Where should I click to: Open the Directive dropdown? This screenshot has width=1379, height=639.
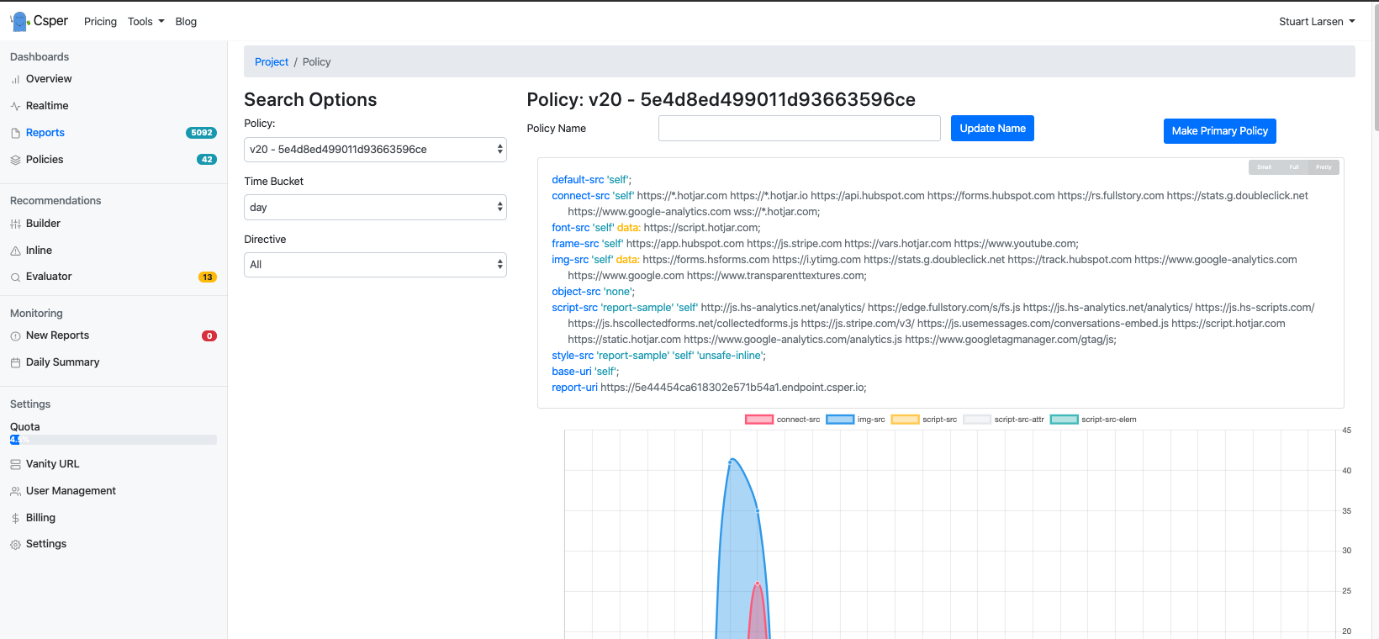tap(375, 265)
